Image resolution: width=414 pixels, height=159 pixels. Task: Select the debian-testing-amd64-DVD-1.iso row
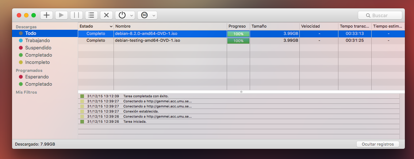pyautogui.click(x=147, y=41)
